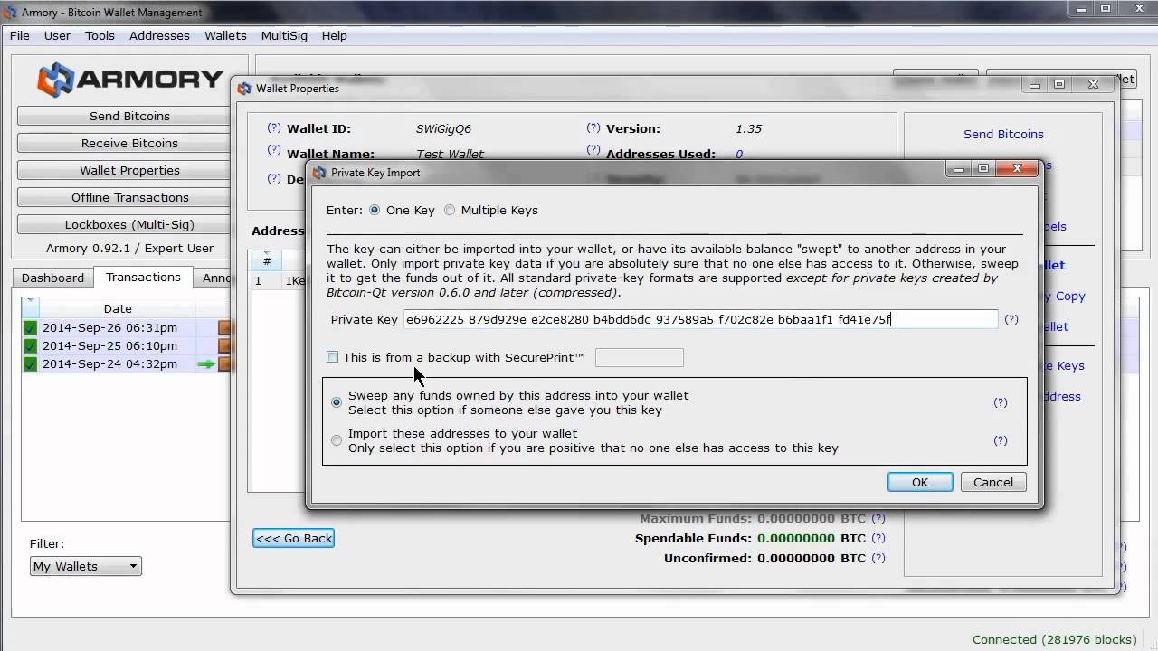Open the Help menu
The image size is (1158, 651).
334,35
